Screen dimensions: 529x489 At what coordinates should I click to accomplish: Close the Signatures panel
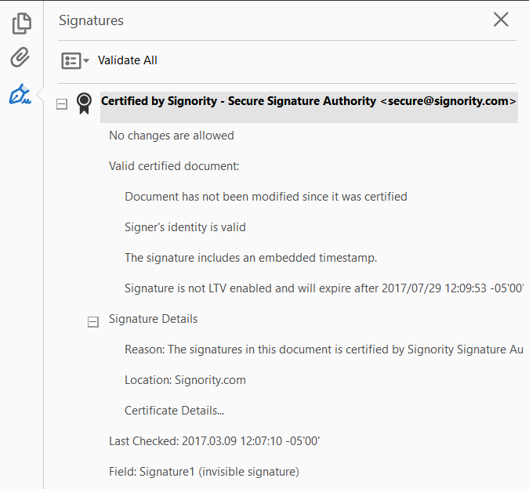point(501,20)
